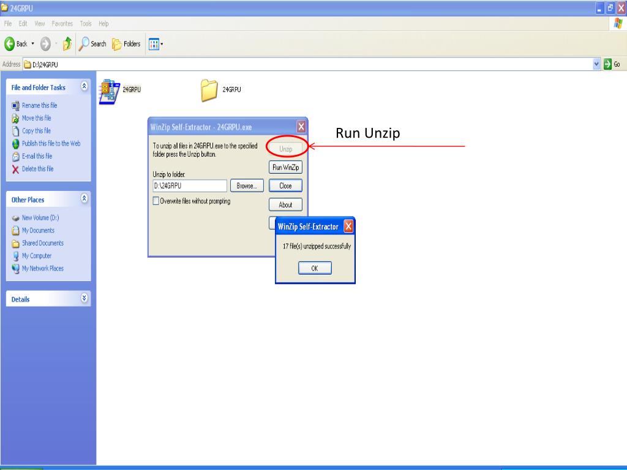Click the Close button in WinZip Self-Extractor
Viewport: 627px width, 470px height.
(x=285, y=186)
